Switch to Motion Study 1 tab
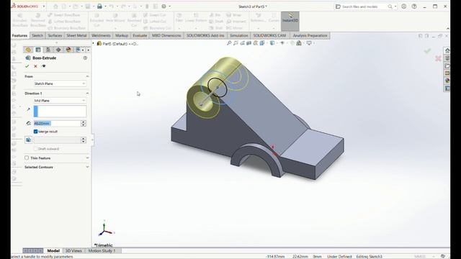461x259 pixels. click(102, 251)
